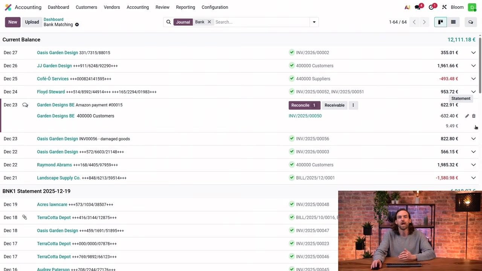482x271 pixels.
Task: Open the gear settings next to Bank Matching
Action: (77, 25)
